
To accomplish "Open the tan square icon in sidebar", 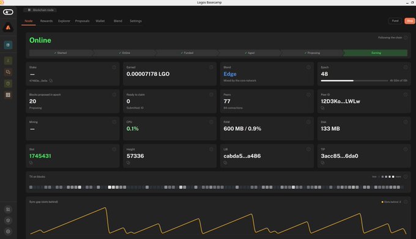I will point(8,95).
